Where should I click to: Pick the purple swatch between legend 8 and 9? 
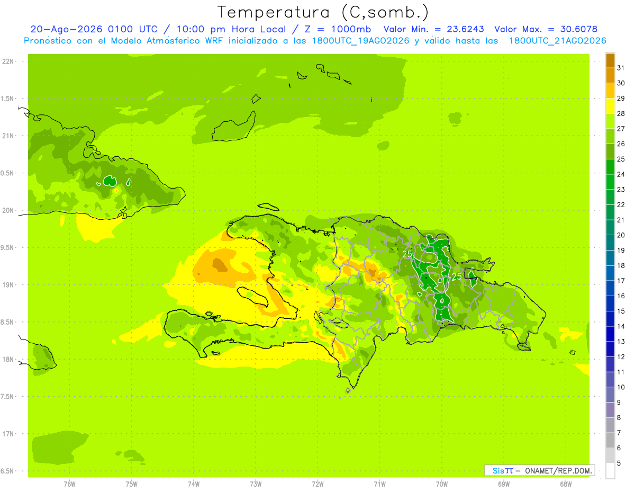point(611,410)
